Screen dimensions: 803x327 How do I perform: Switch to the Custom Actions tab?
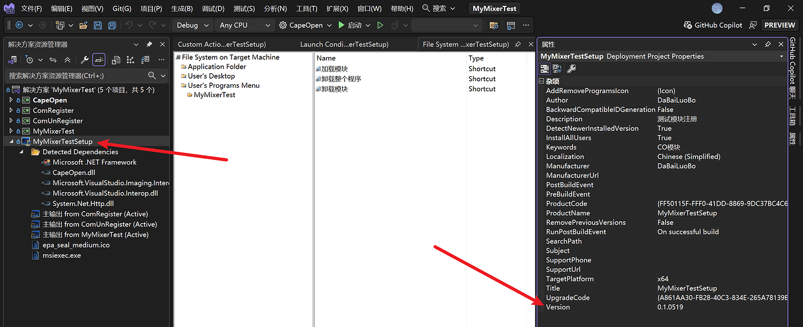coord(221,44)
